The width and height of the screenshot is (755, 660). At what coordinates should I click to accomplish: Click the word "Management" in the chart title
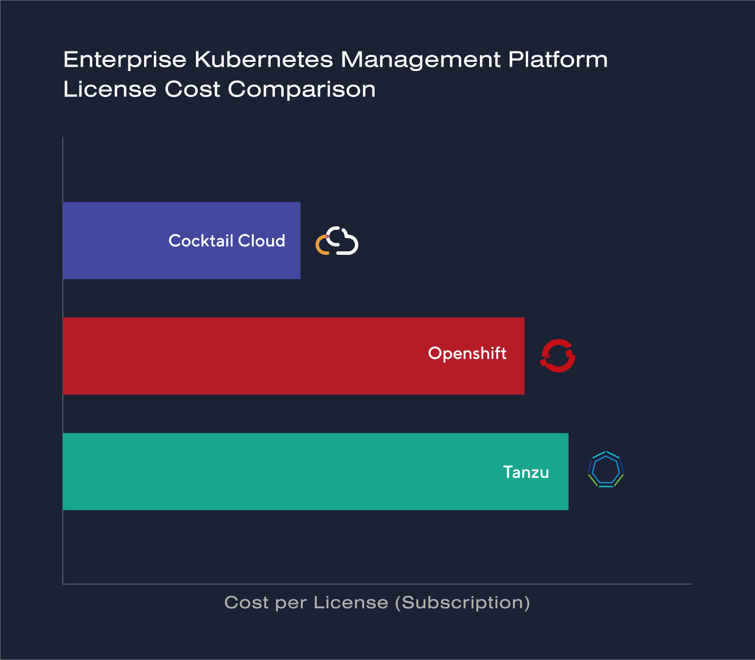pyautogui.click(x=420, y=59)
